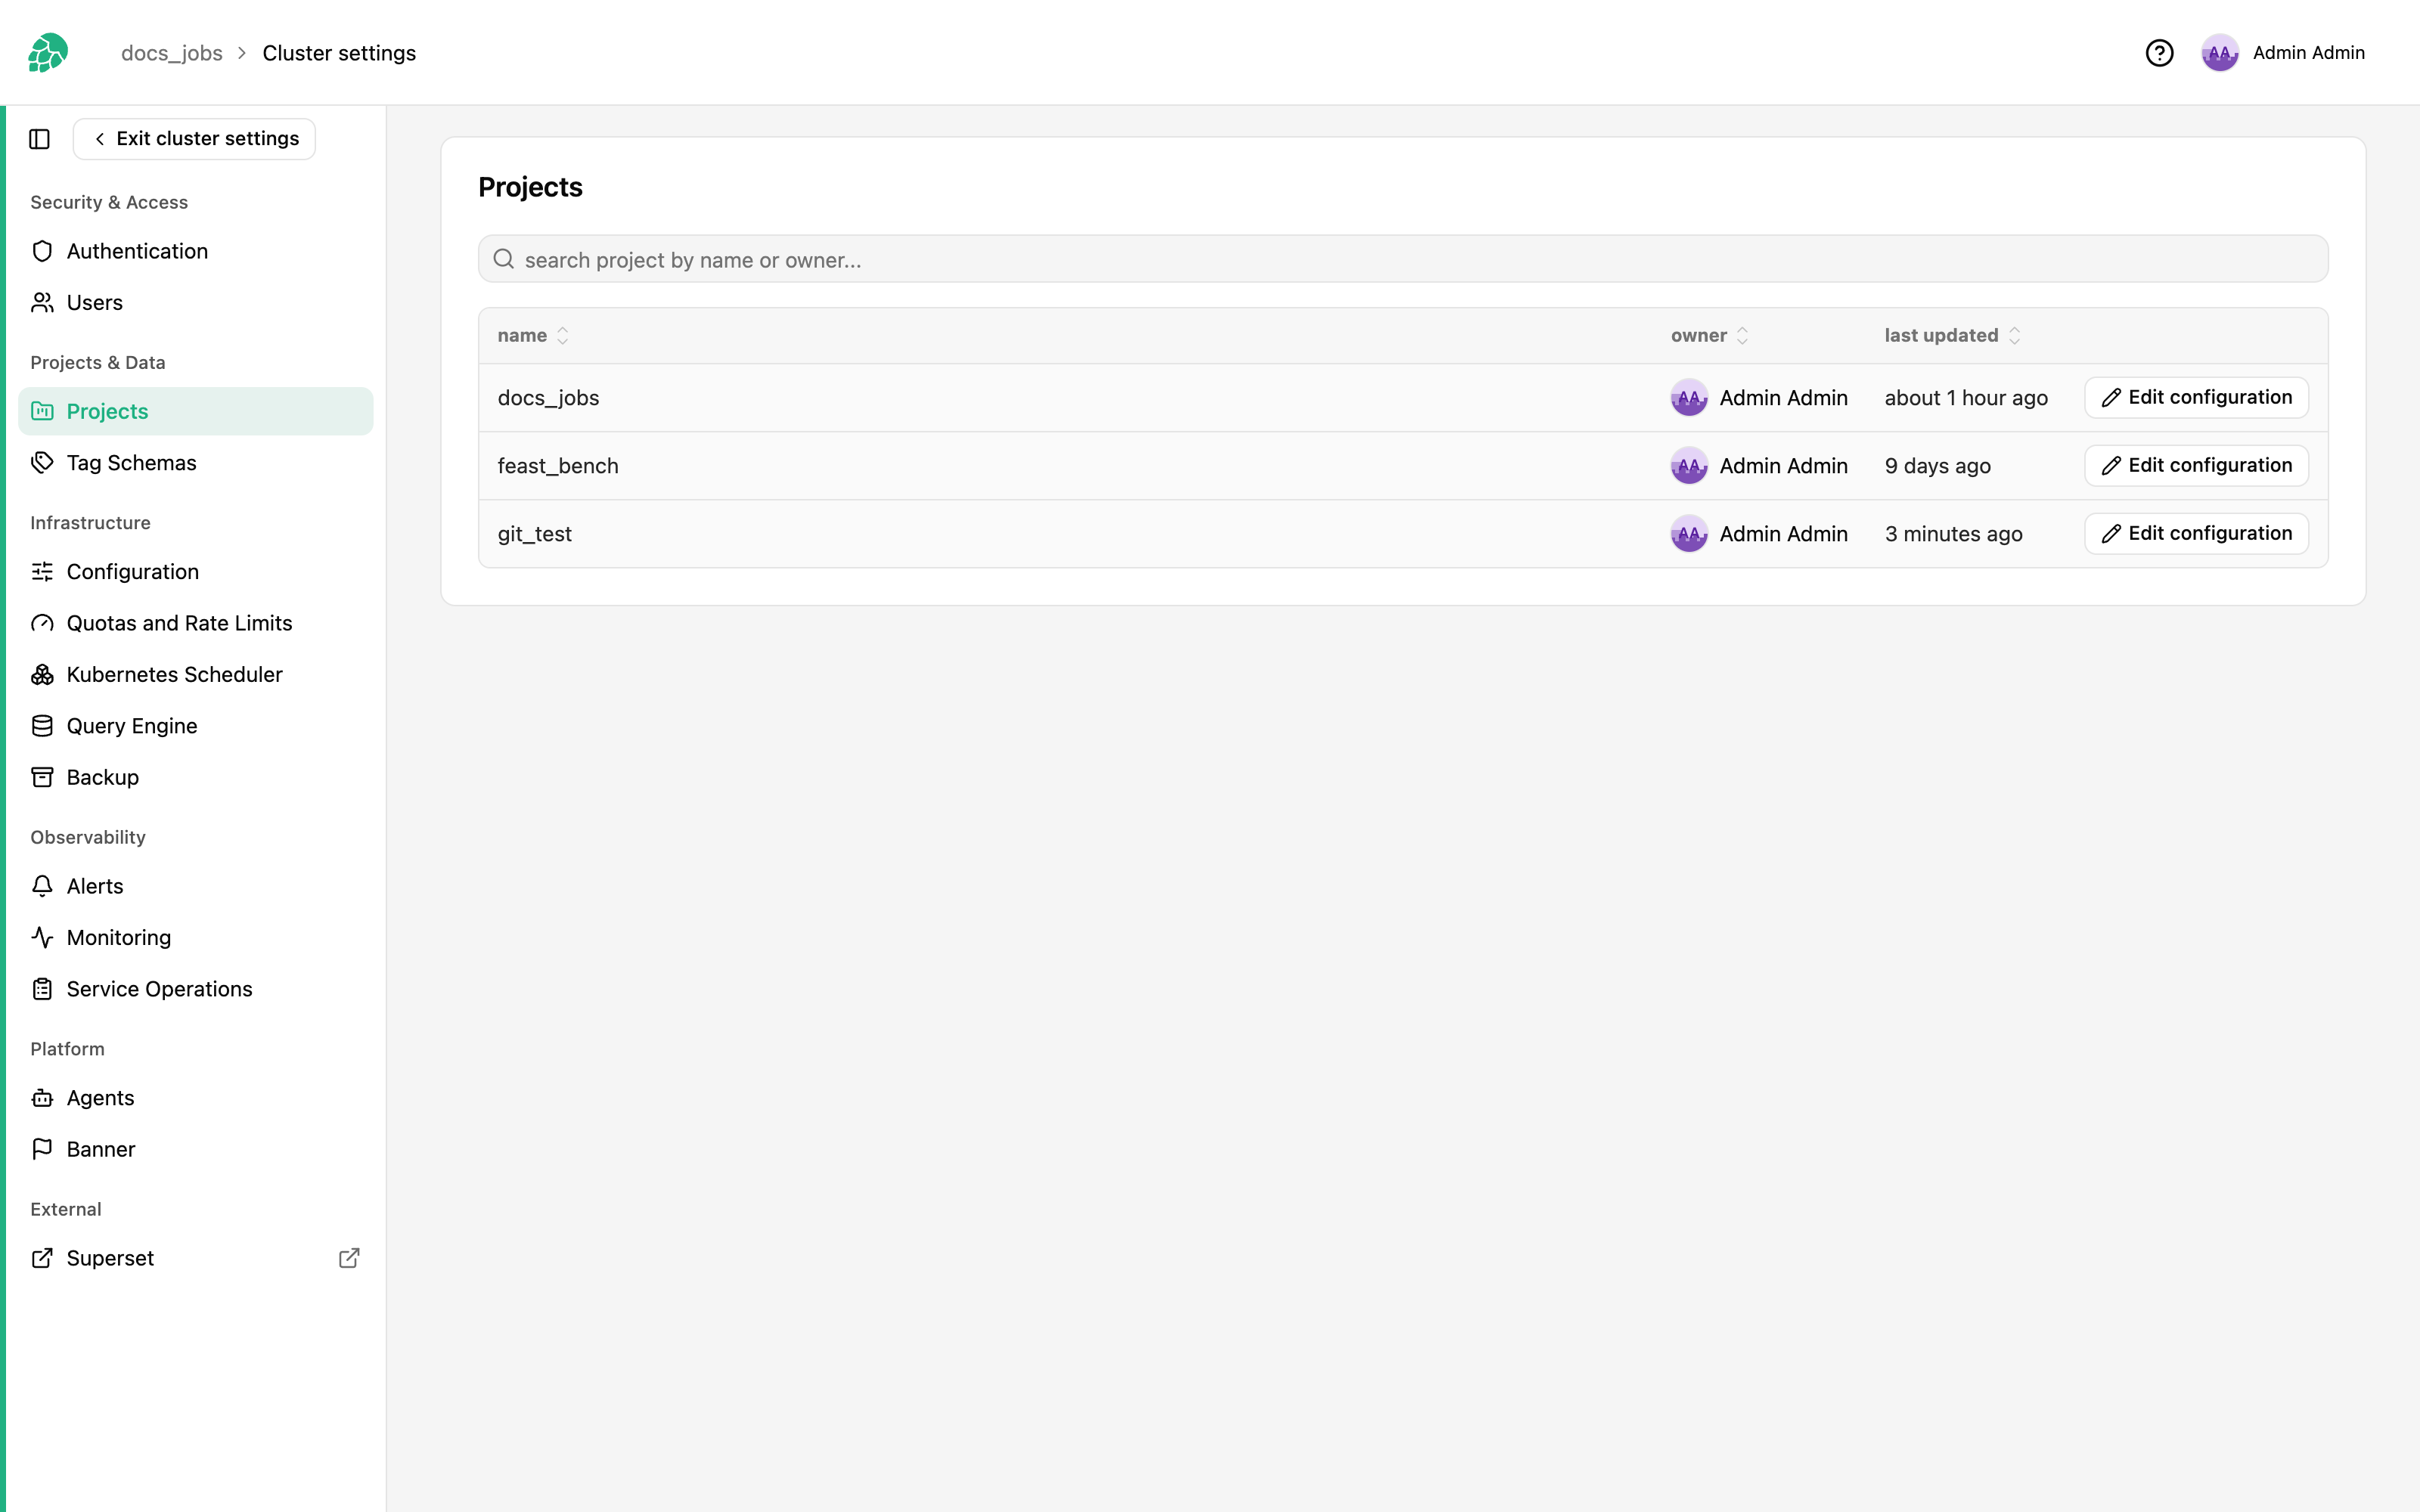Open Users settings page
Image resolution: width=2420 pixels, height=1512 pixels.
195,303
